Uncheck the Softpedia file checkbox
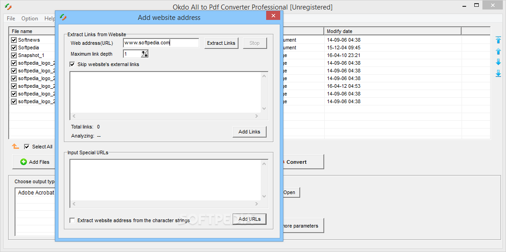 click(14, 48)
